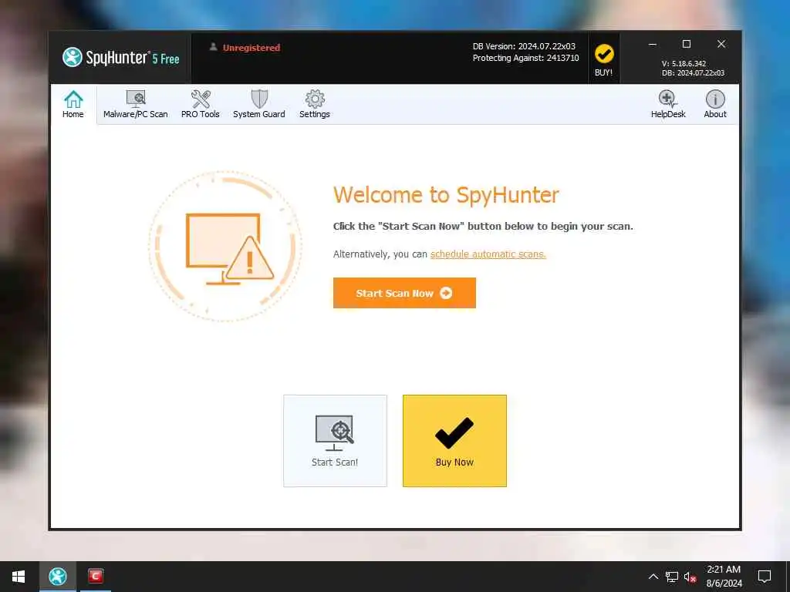Click the muted volume tray icon
Image resolution: width=790 pixels, height=592 pixels.
tap(690, 577)
